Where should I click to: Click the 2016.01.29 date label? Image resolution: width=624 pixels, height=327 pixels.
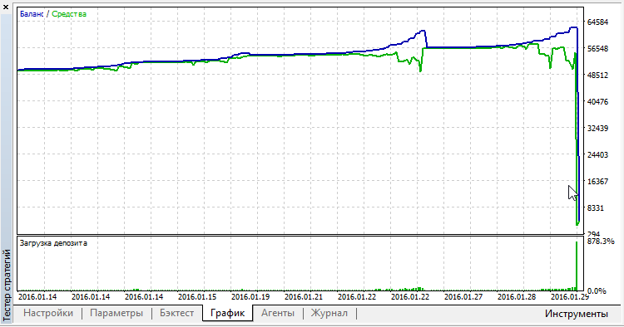570,297
